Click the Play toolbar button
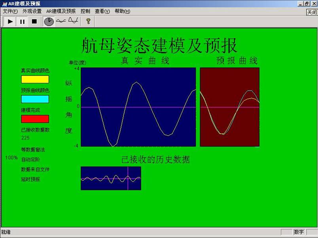 [x=10, y=21]
